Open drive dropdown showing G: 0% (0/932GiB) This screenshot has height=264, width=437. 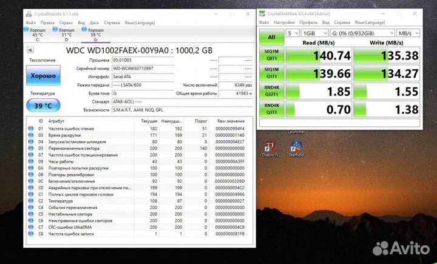[362, 33]
